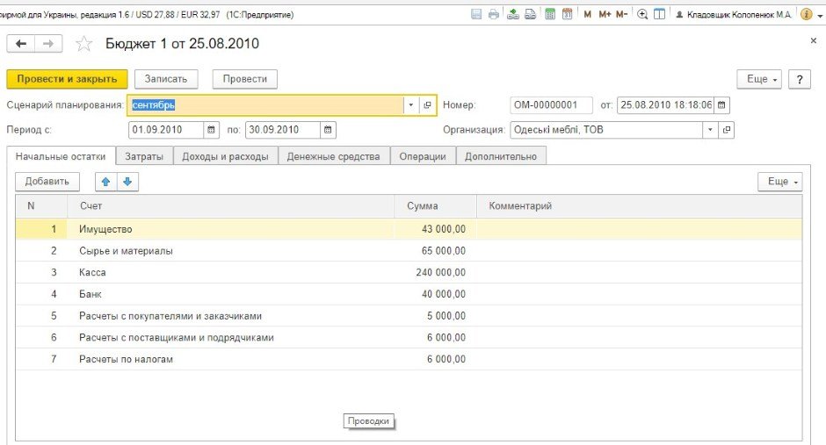
Task: Click the help question mark button
Action: (799, 79)
